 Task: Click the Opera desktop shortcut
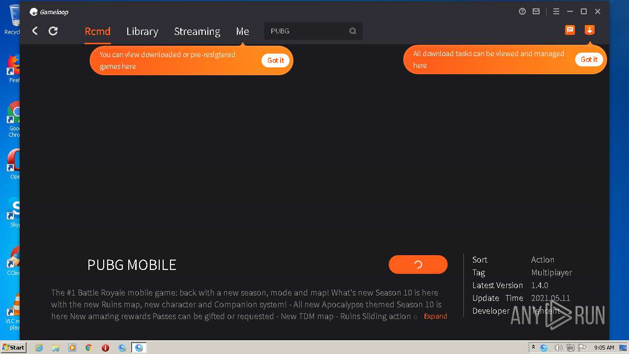click(14, 164)
